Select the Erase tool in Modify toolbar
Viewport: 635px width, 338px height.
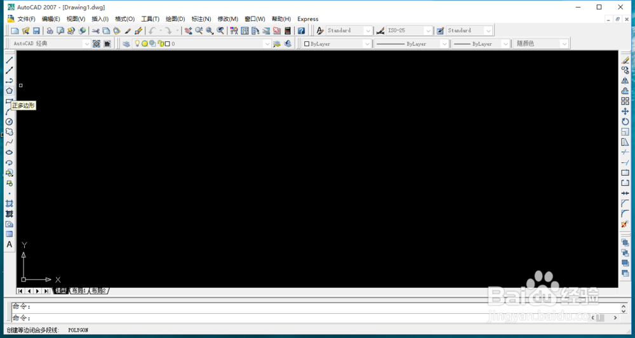[x=625, y=60]
